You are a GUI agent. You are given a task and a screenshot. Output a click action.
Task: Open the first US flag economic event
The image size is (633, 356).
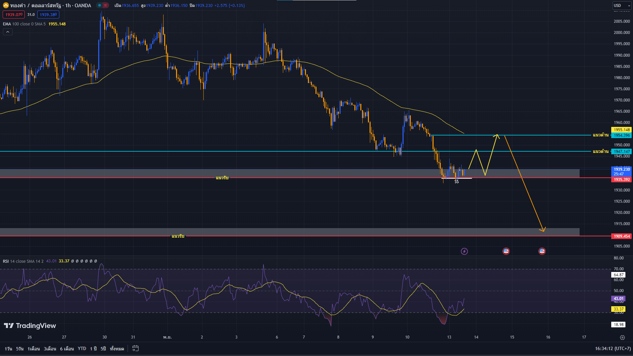click(506, 251)
